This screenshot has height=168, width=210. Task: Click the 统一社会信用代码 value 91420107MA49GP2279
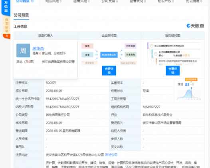[63, 99]
